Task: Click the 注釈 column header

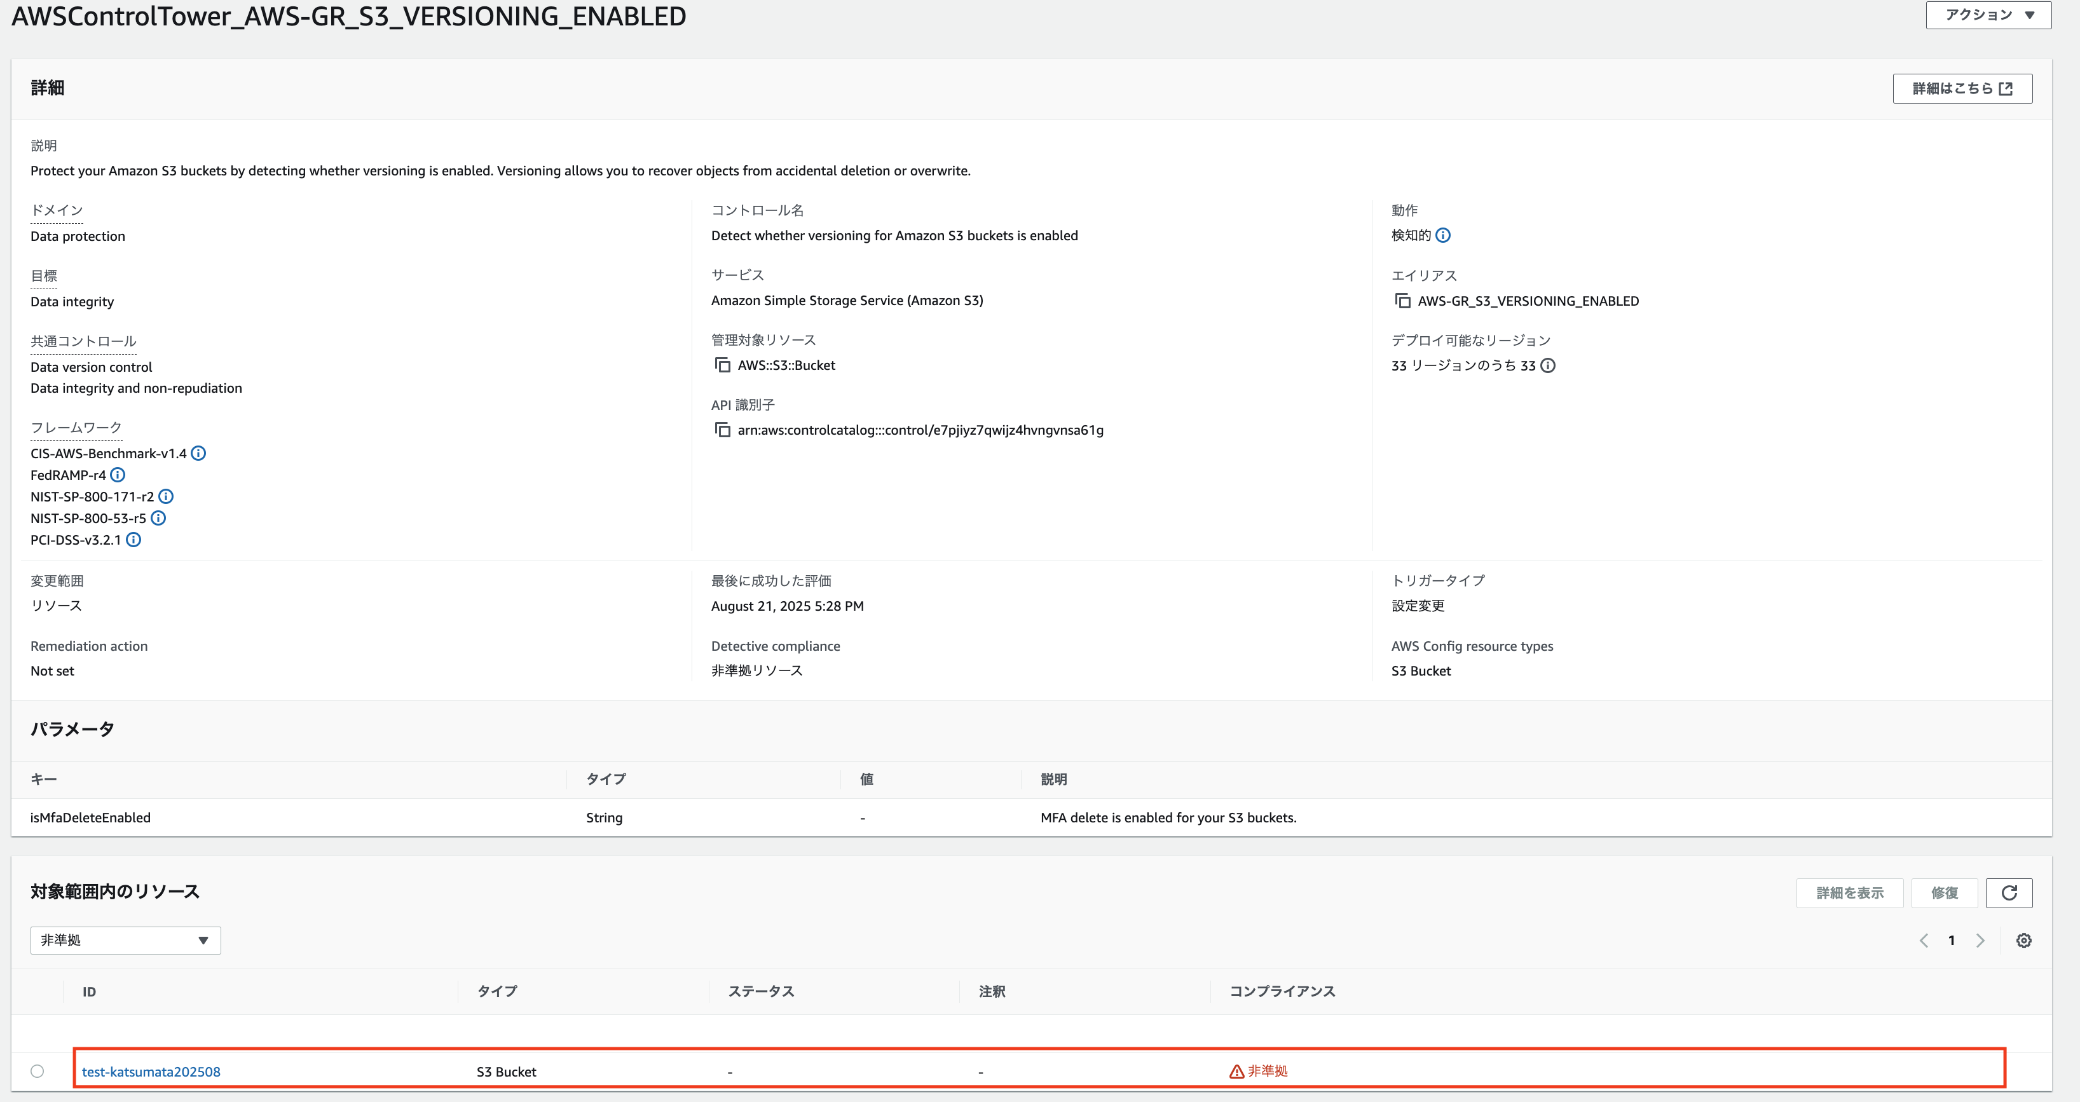Action: click(992, 991)
